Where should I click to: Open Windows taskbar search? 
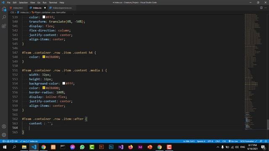point(14,147)
